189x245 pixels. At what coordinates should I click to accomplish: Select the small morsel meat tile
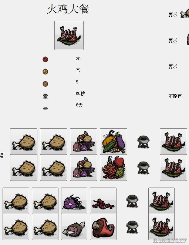pos(74,227)
